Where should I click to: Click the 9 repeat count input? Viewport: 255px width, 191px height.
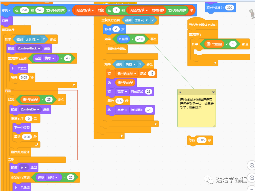29,119
